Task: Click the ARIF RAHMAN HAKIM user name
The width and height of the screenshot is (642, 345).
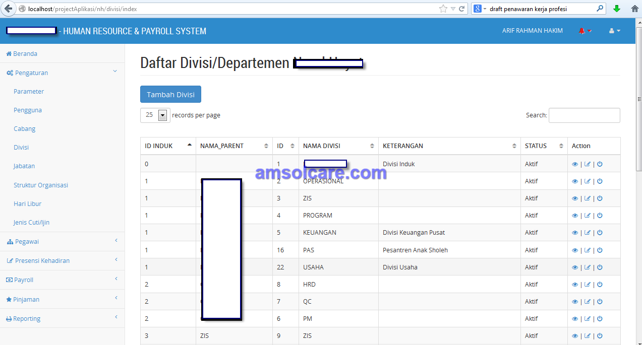Action: (533, 31)
